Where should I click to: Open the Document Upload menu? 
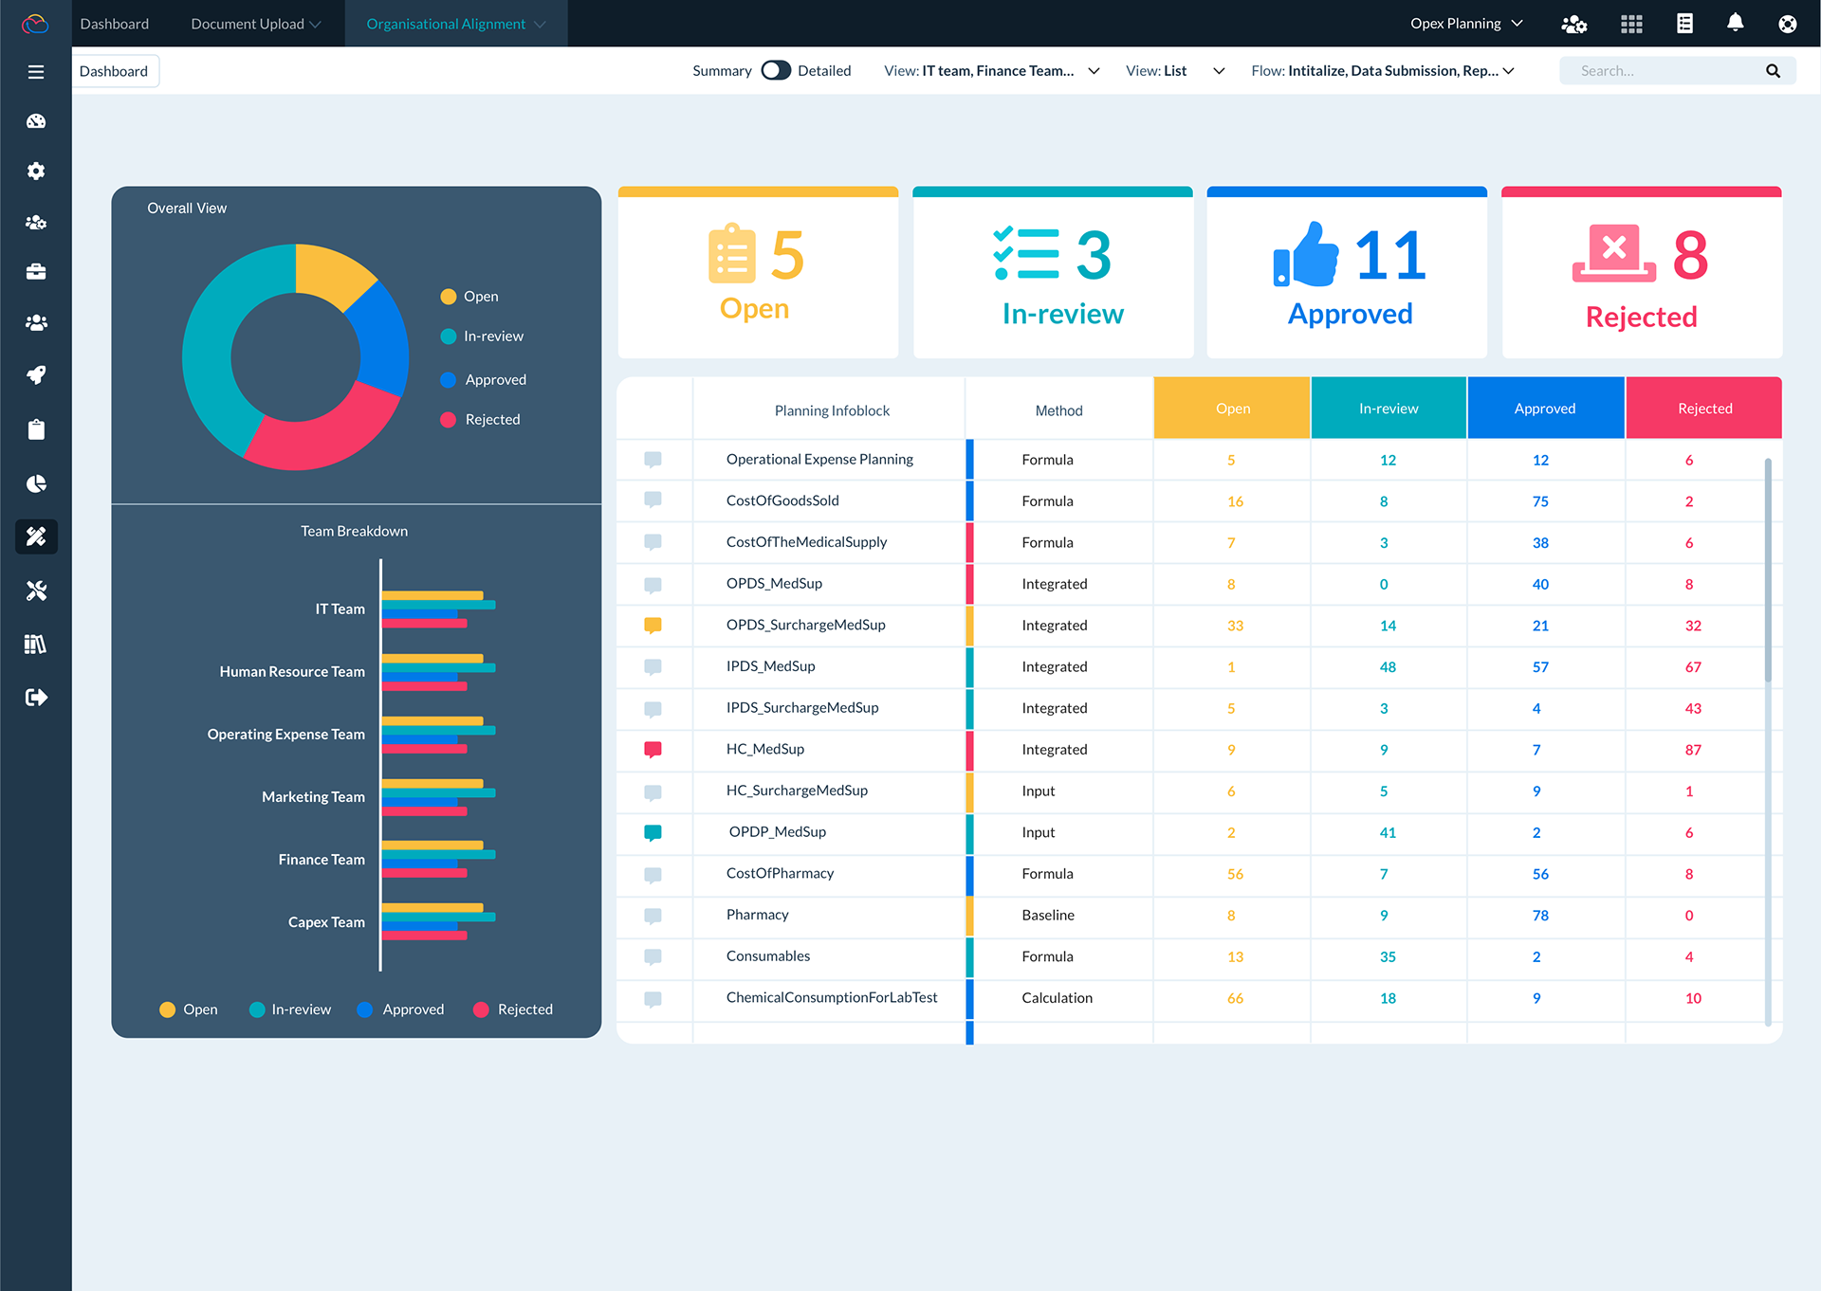point(255,24)
